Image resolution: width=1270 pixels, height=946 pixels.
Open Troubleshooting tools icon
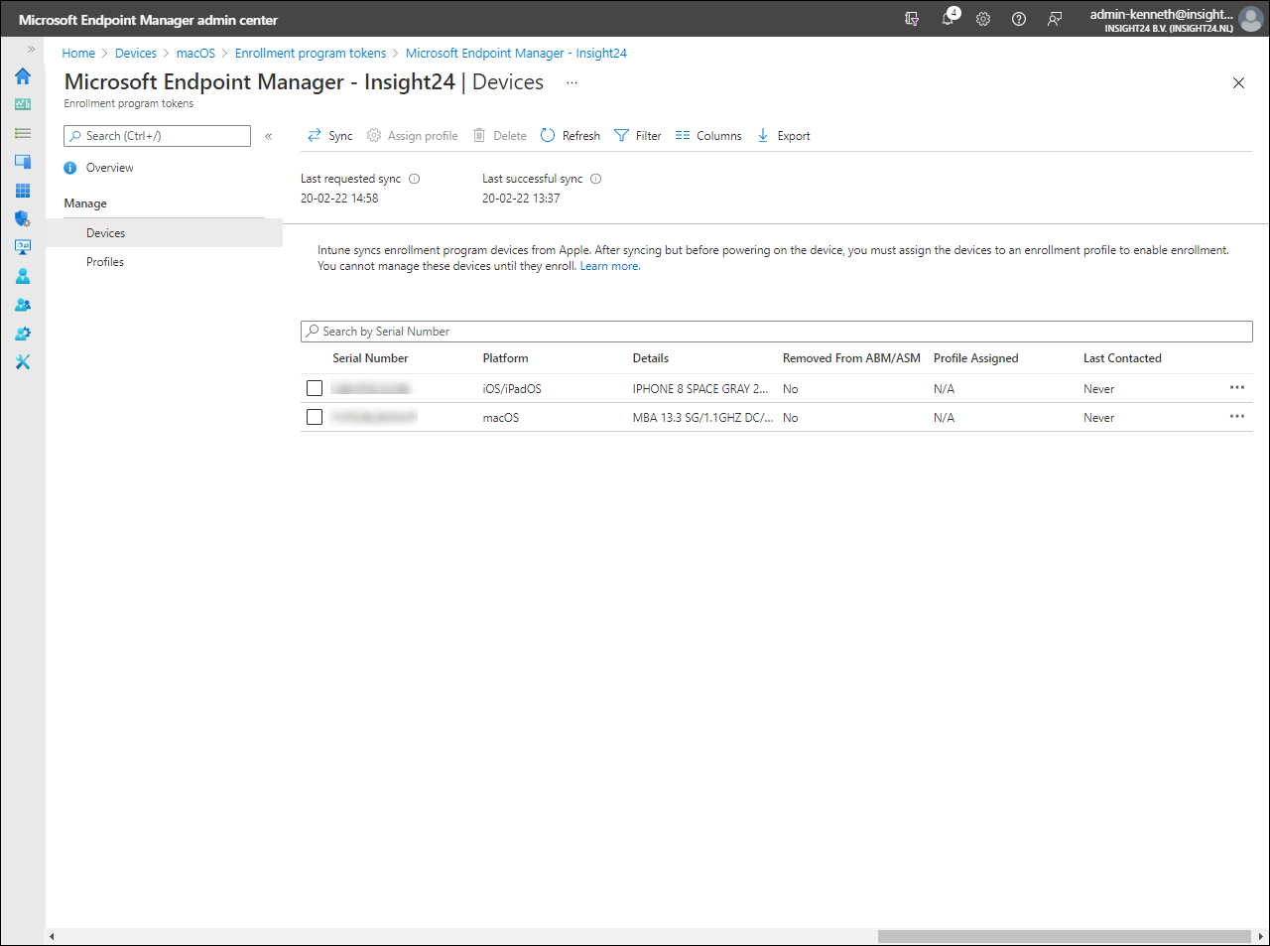22,362
